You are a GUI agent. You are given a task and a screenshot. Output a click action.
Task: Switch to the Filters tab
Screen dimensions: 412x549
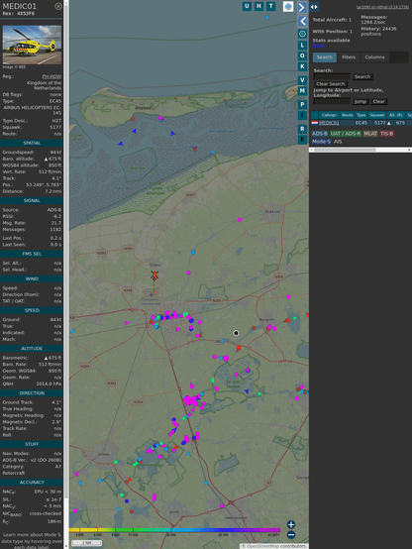(x=349, y=57)
